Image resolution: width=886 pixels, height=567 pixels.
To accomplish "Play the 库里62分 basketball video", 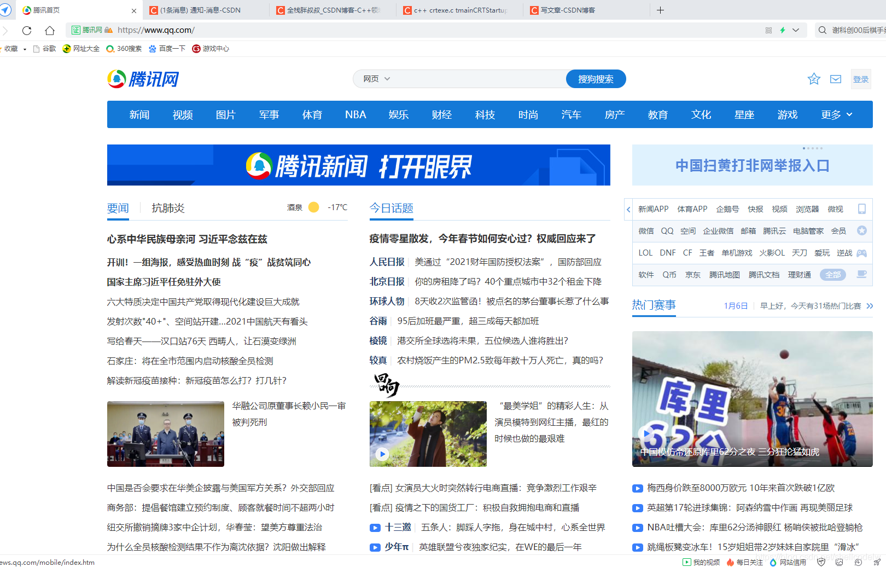I will pyautogui.click(x=753, y=399).
